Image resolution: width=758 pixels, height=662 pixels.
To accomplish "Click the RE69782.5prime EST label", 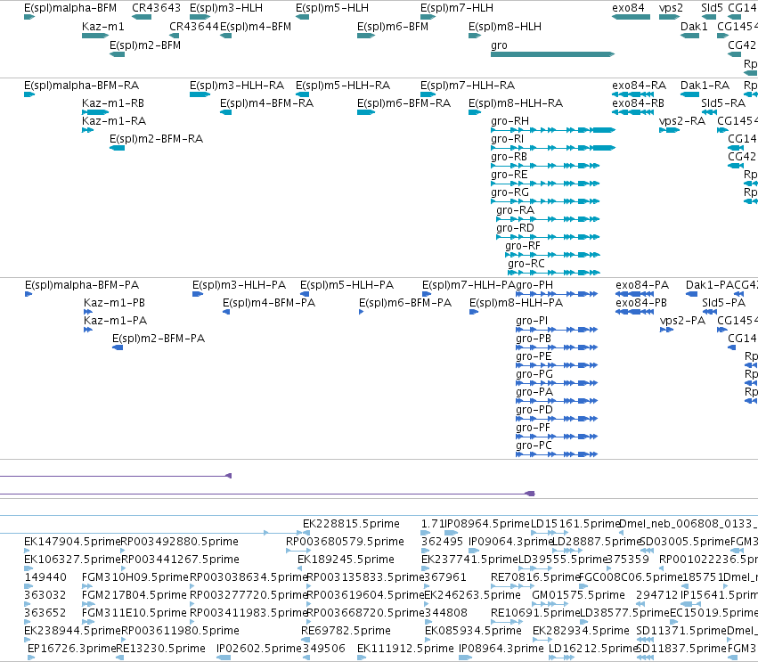I will 346,631.
